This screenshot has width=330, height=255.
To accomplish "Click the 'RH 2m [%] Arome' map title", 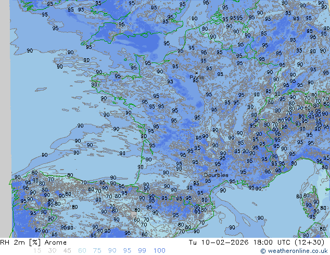I will point(33,243).
